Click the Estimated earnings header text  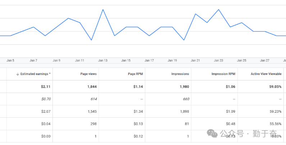[x=35, y=74]
